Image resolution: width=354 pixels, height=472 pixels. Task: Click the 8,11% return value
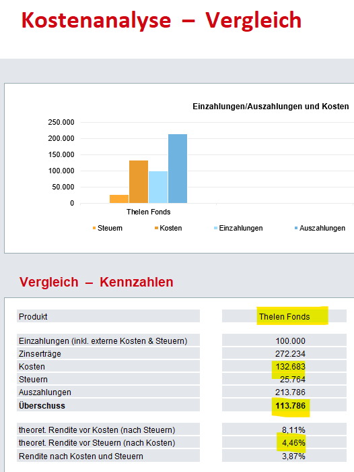point(293,430)
